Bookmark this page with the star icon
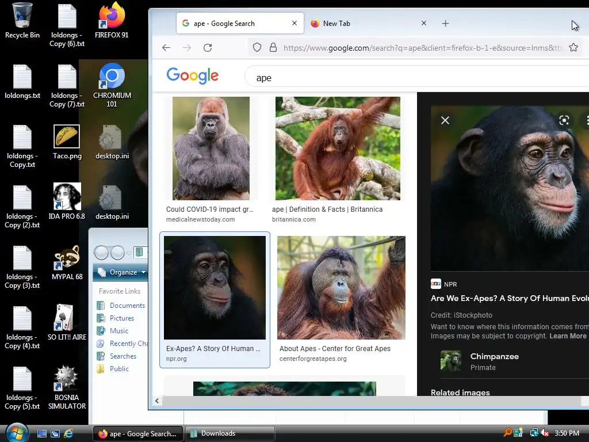 [573, 47]
